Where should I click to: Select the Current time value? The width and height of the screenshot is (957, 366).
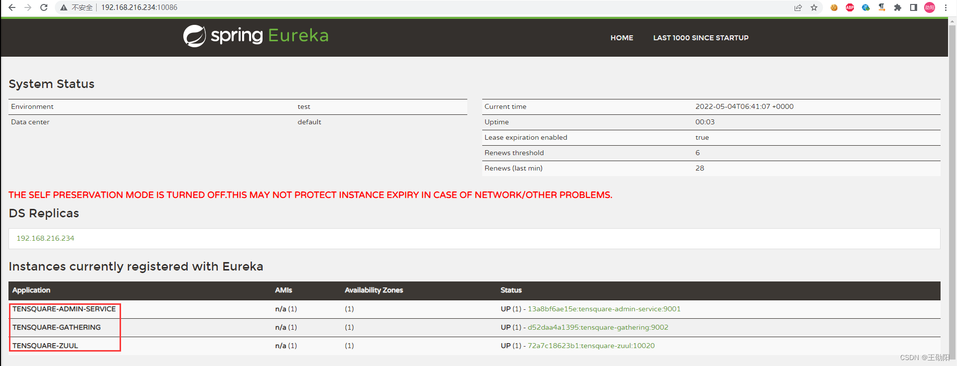[744, 106]
